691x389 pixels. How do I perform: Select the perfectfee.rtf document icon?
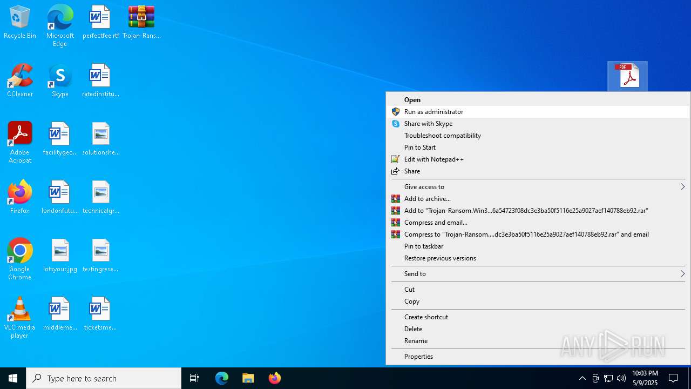click(x=100, y=23)
